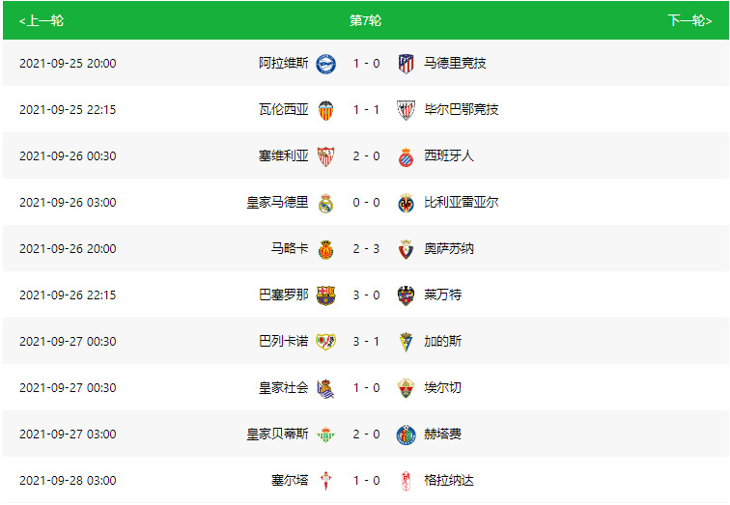Click the Celta (塞尔塔) crest
This screenshot has height=505, width=730.
point(326,481)
